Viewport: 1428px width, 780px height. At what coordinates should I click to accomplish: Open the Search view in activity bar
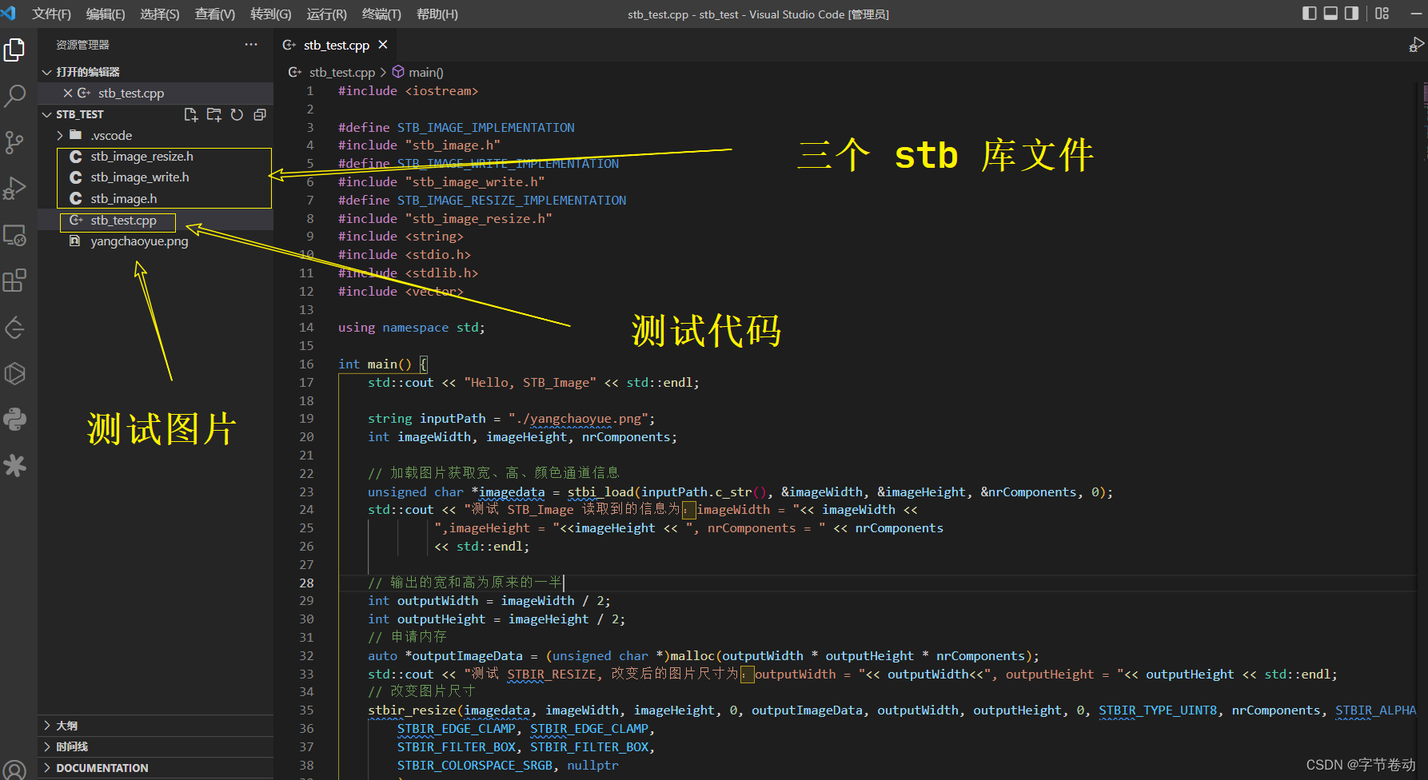click(x=14, y=97)
